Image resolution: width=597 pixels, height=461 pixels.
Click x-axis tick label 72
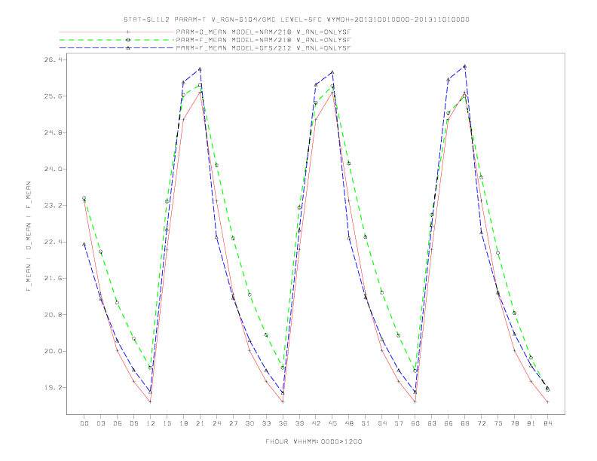[x=481, y=423]
